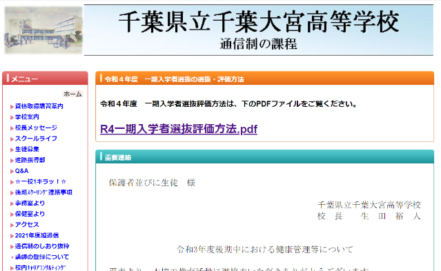The image size is (441, 271).
Task: Click the 千葉県立千葉大宮高等学校 header title
Action: click(259, 21)
